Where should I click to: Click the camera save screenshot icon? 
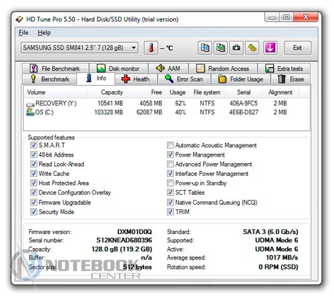[x=236, y=47]
